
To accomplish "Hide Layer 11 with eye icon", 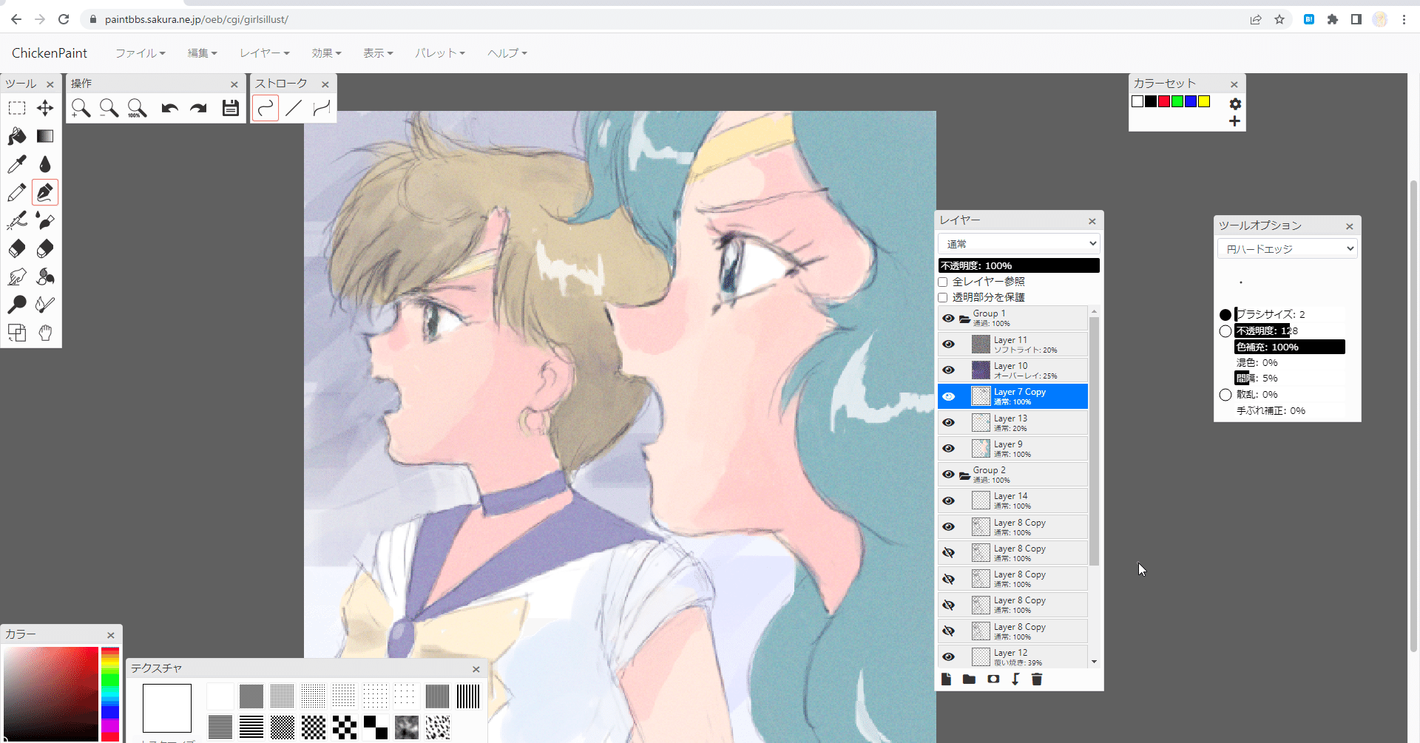I will click(949, 345).
